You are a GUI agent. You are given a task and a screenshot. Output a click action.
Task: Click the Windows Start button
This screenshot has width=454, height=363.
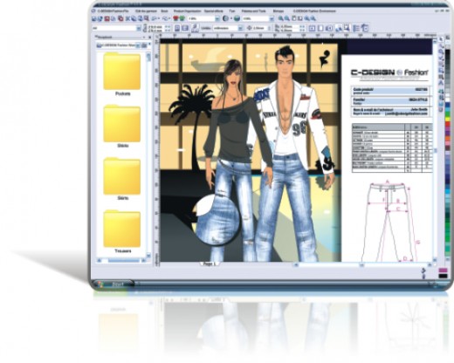113,284
